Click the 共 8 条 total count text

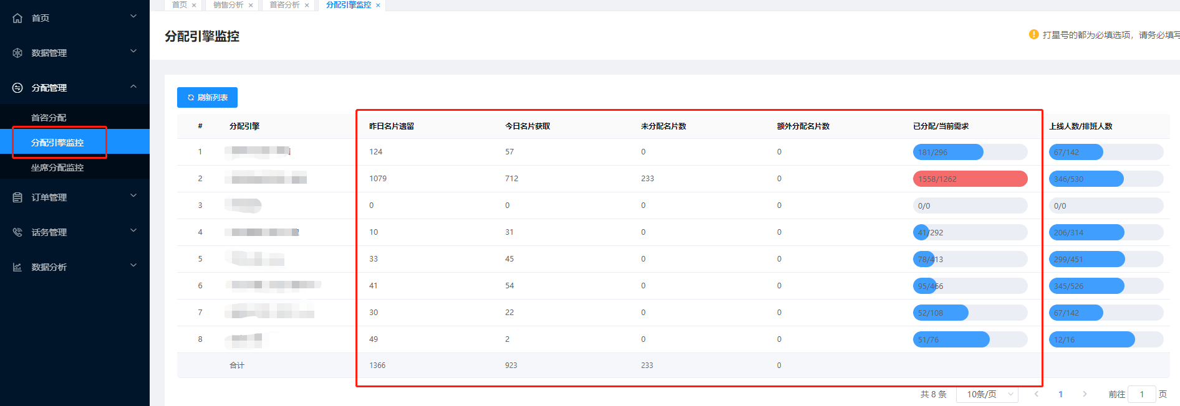[x=934, y=394]
